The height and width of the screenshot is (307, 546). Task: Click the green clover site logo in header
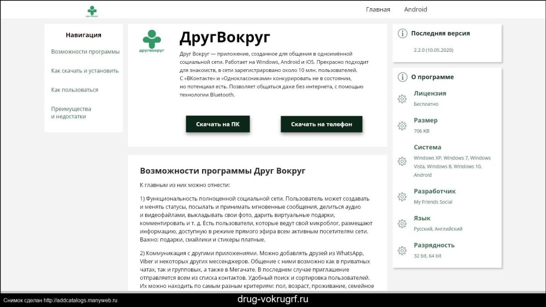(92, 11)
